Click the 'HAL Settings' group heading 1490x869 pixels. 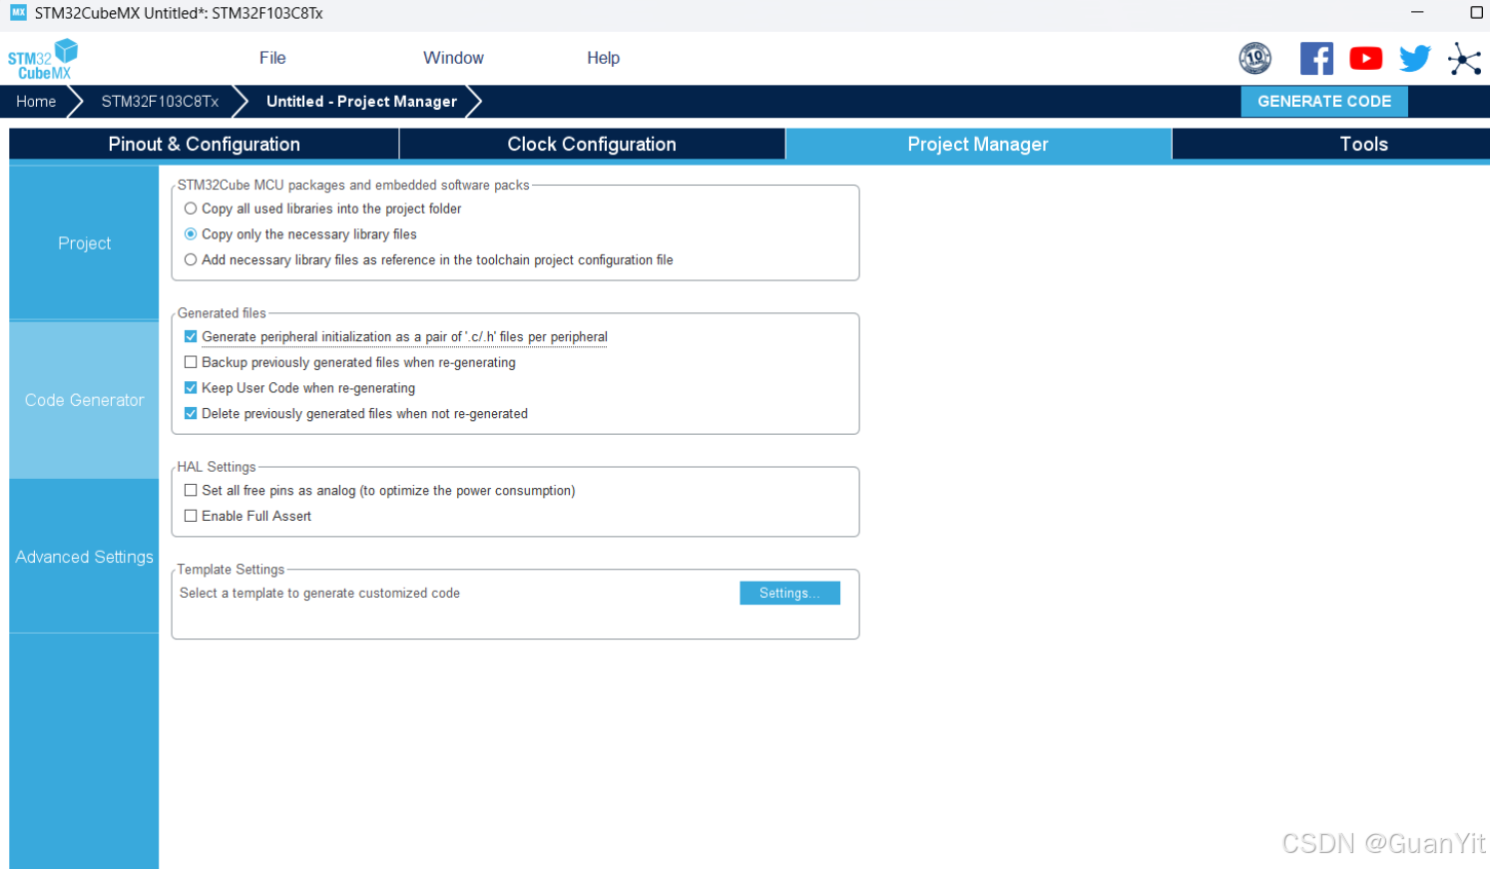(217, 467)
